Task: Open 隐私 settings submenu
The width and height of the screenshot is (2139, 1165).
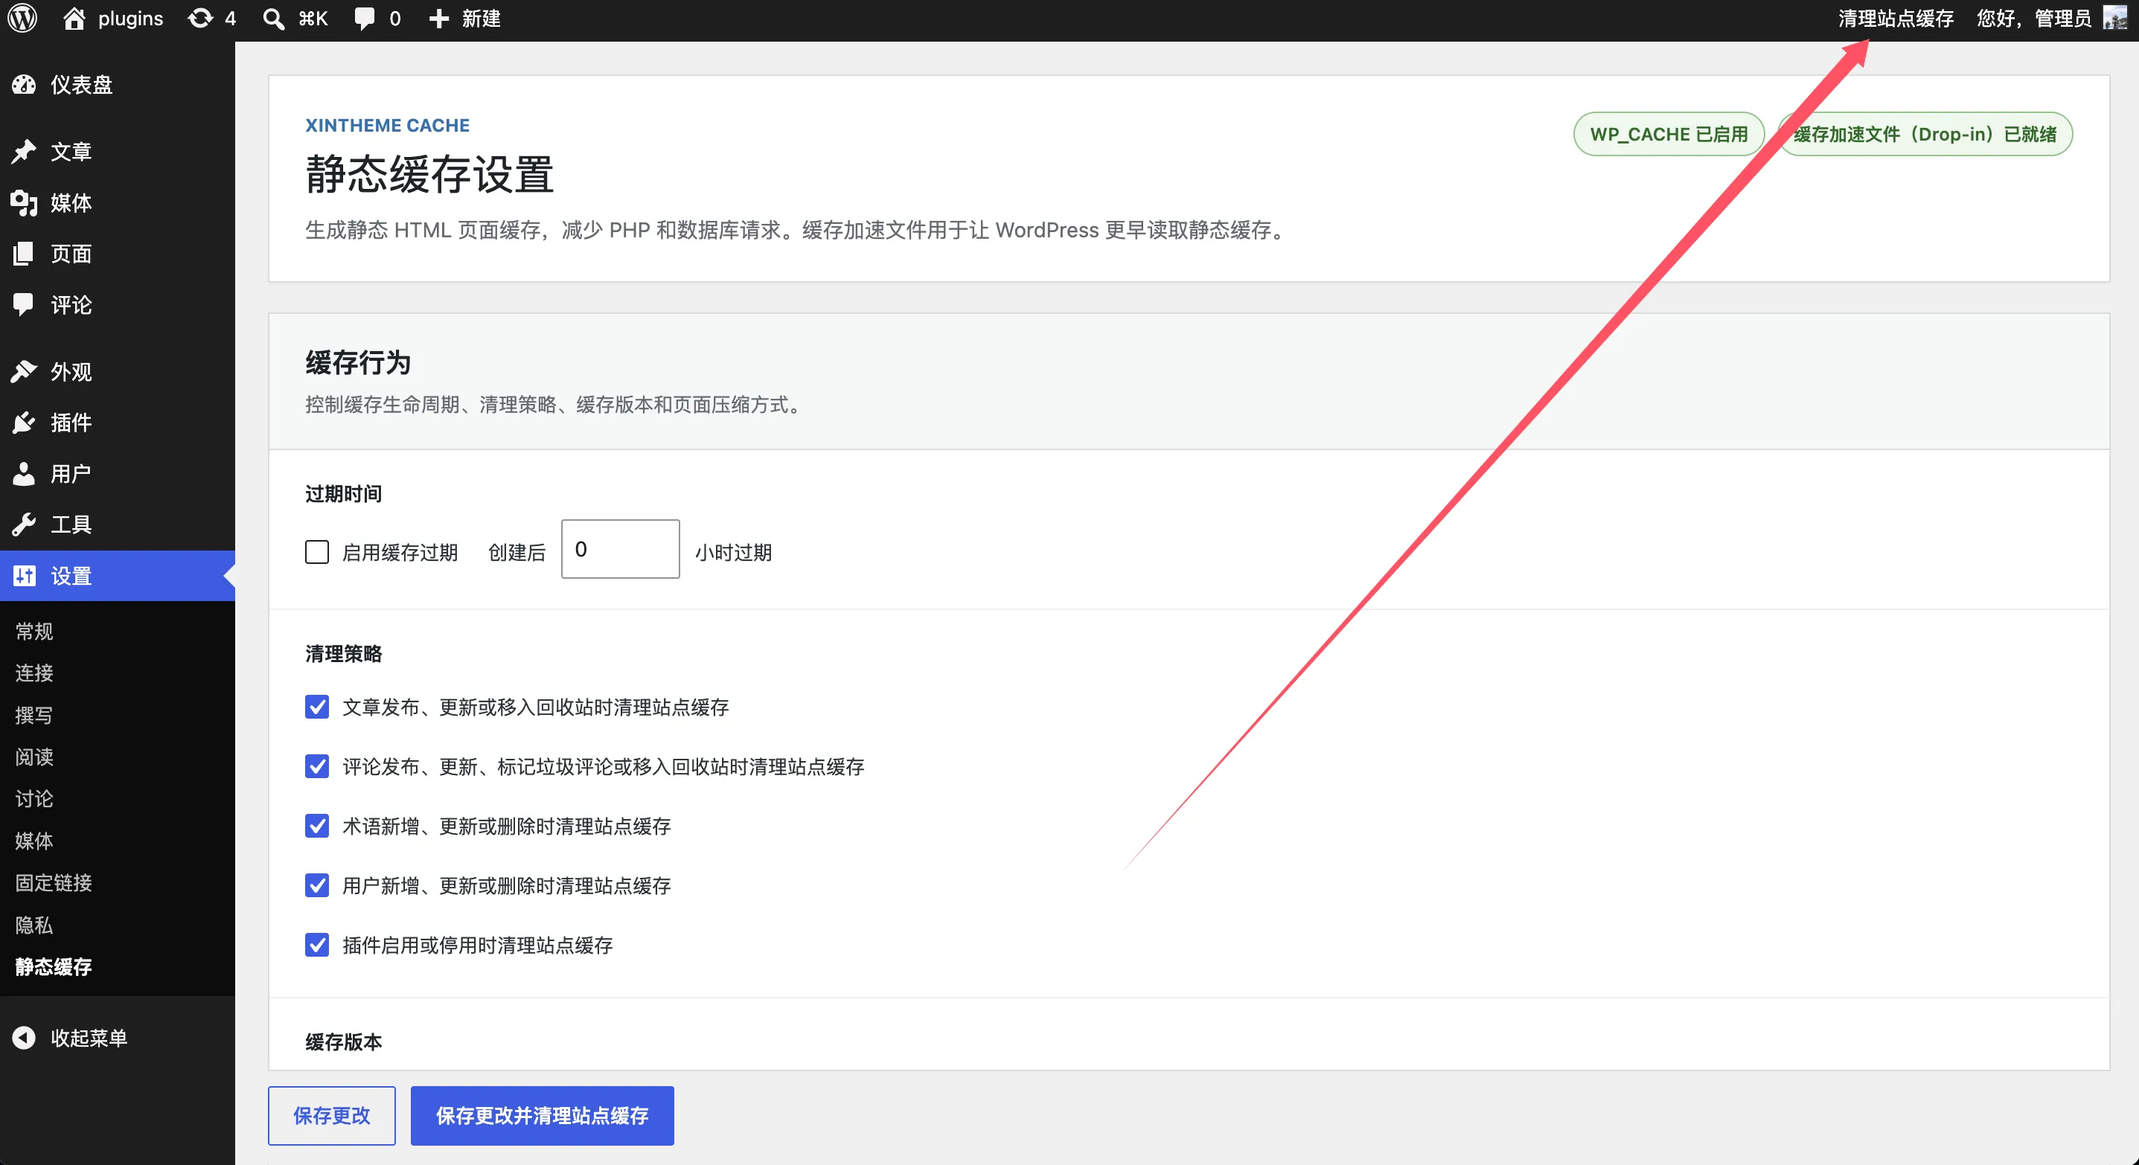Action: pos(34,925)
